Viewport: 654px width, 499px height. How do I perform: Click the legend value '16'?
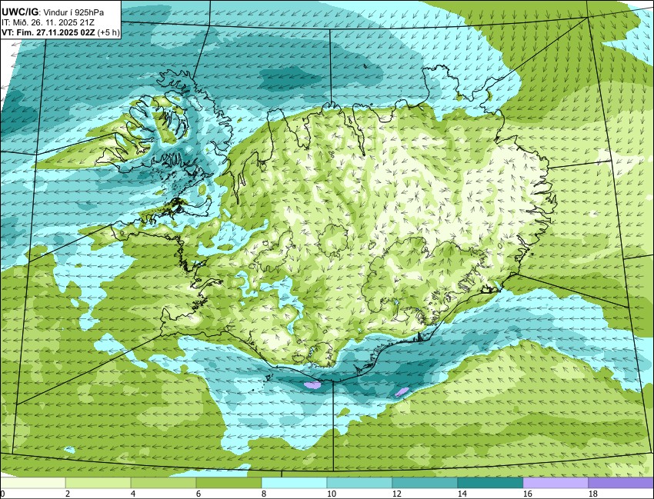(527, 494)
